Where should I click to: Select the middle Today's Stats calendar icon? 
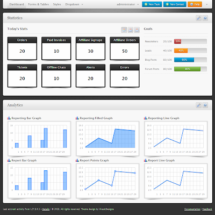131,30
